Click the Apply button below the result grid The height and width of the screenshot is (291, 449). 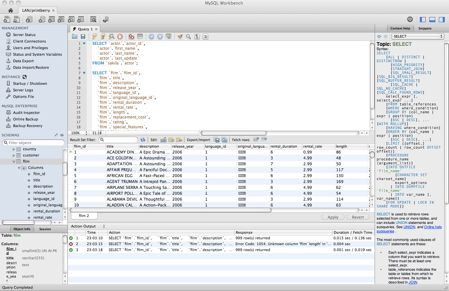click(x=333, y=217)
